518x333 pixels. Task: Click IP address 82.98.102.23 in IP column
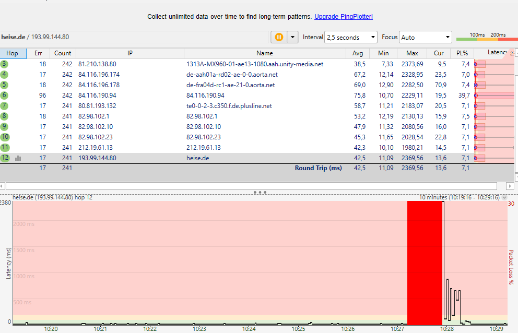96,137
